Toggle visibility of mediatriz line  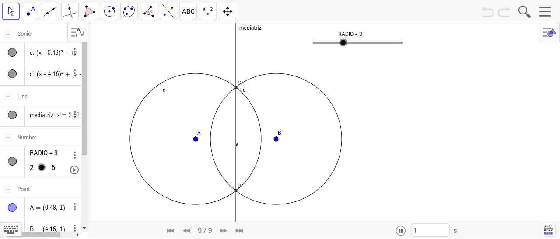pyautogui.click(x=12, y=115)
